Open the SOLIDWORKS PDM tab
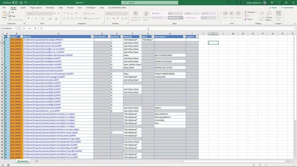Screen dimensions: 297x167 point(117,7)
